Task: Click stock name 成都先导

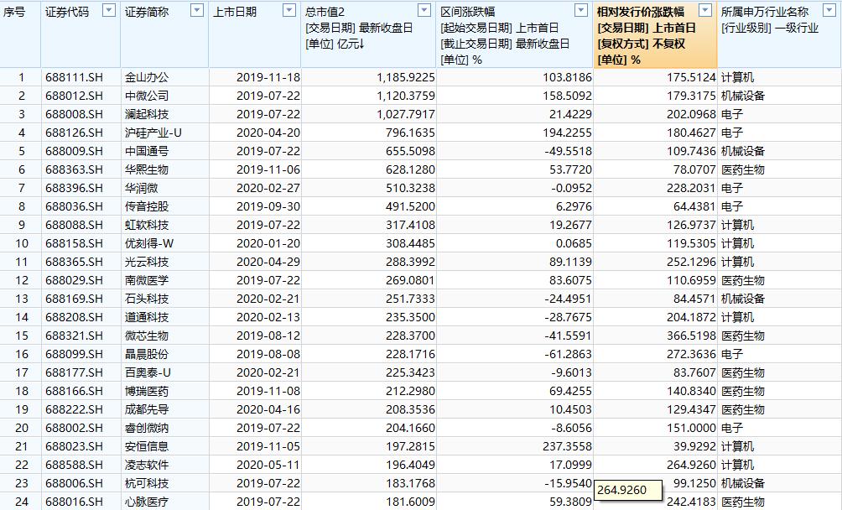Action: pyautogui.click(x=147, y=409)
